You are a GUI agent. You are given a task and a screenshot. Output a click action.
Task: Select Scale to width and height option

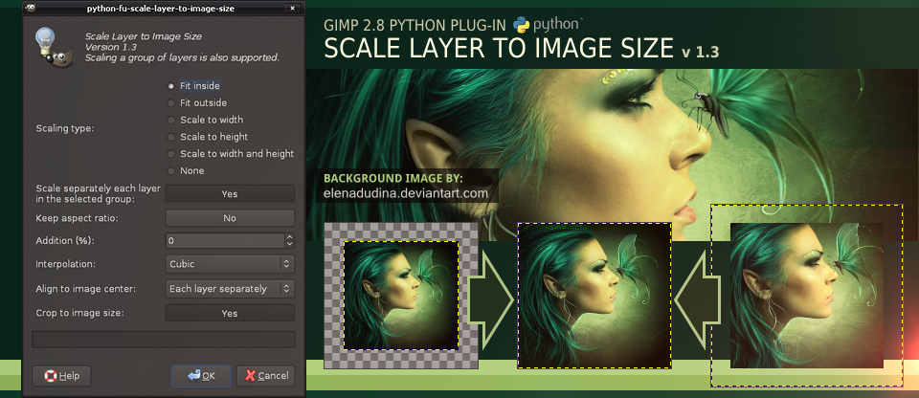[x=231, y=154]
